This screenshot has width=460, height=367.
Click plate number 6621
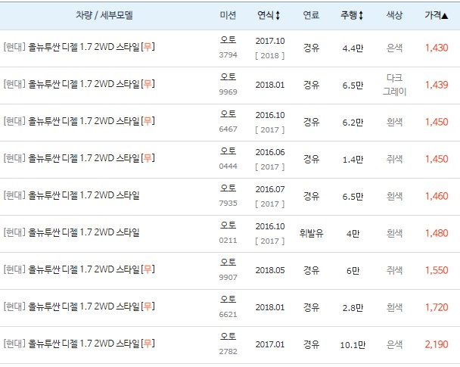point(228,315)
